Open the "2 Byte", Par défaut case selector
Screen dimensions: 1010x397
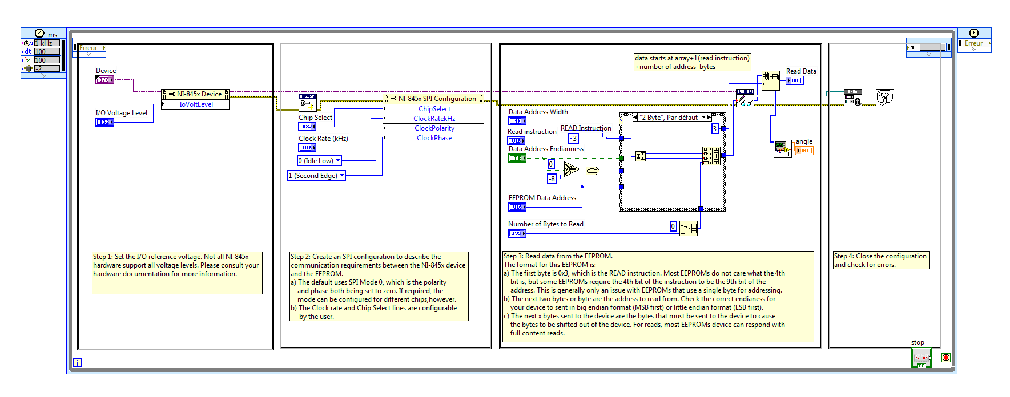[x=703, y=118]
